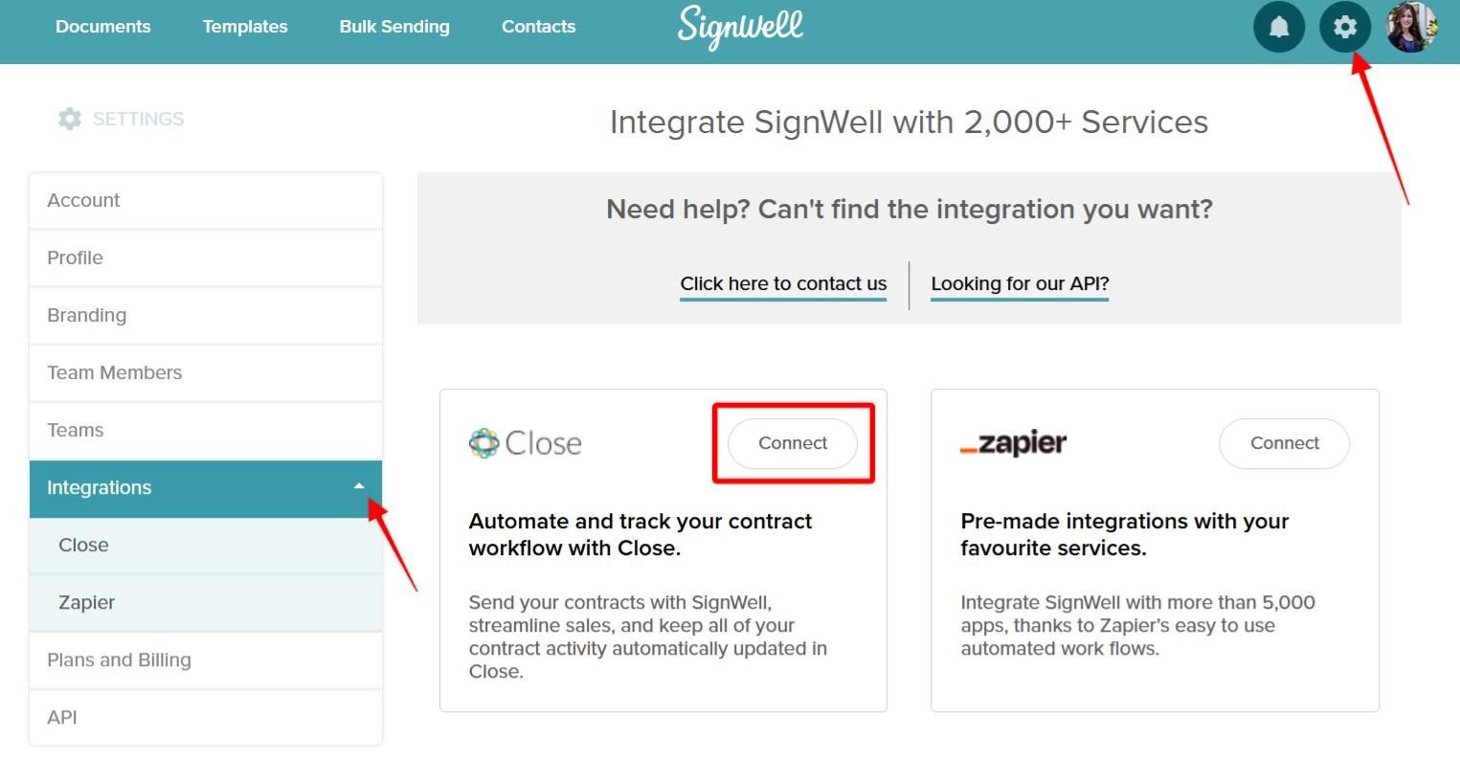Open notifications bell icon

click(x=1279, y=27)
